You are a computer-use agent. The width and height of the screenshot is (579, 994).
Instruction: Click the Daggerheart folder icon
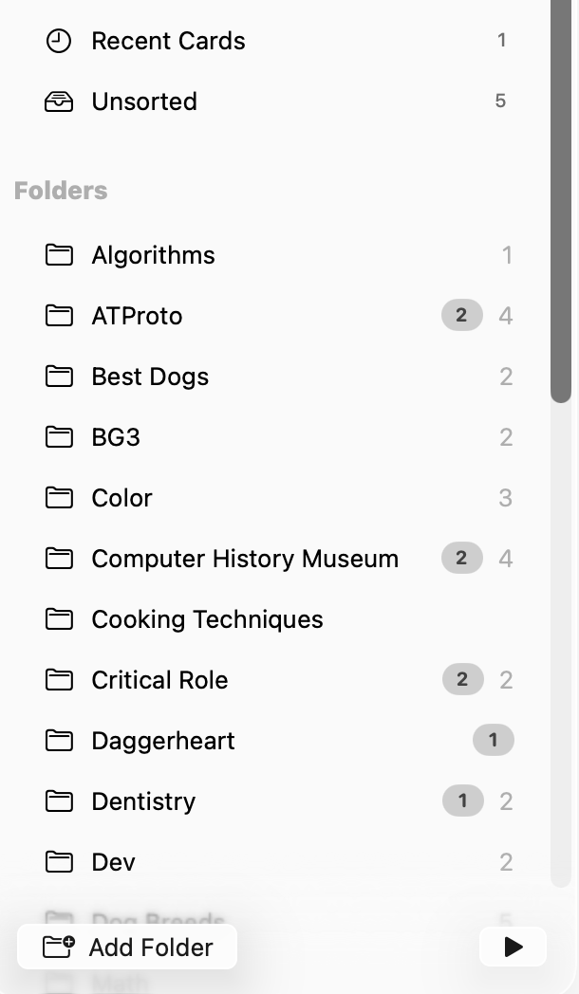[x=59, y=741]
